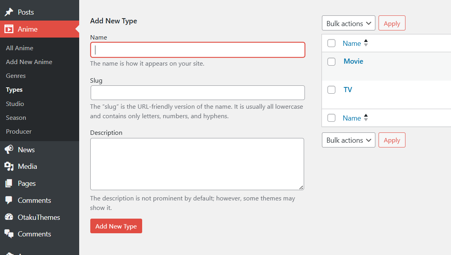Tick the checkbox for TV type

[331, 90]
